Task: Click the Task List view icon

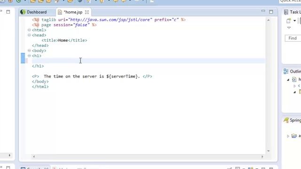Action: [286, 12]
